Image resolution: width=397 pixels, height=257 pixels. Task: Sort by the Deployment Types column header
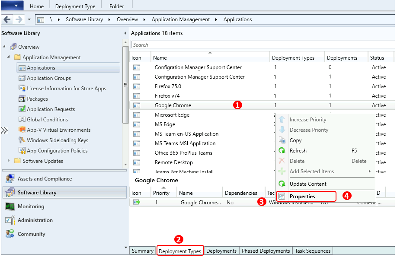tap(297, 58)
